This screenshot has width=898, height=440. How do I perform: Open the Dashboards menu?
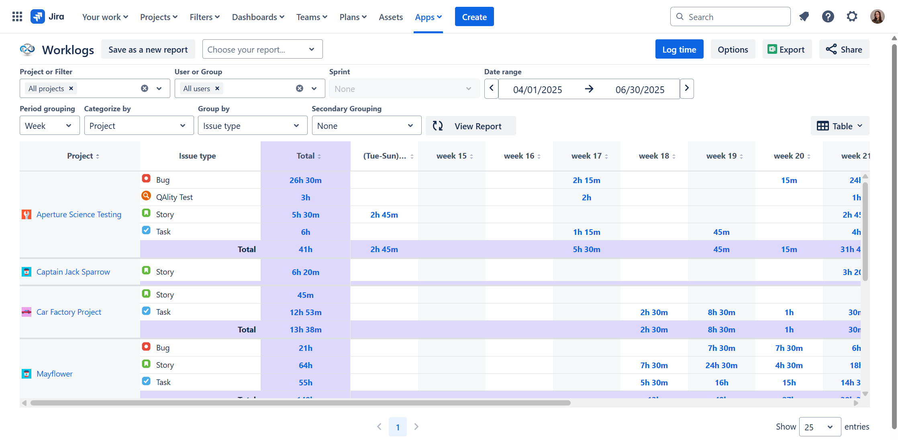(258, 17)
